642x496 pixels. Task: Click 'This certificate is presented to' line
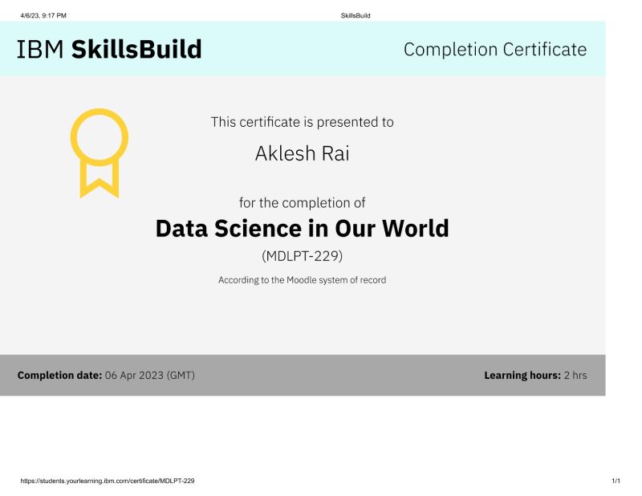pos(303,122)
